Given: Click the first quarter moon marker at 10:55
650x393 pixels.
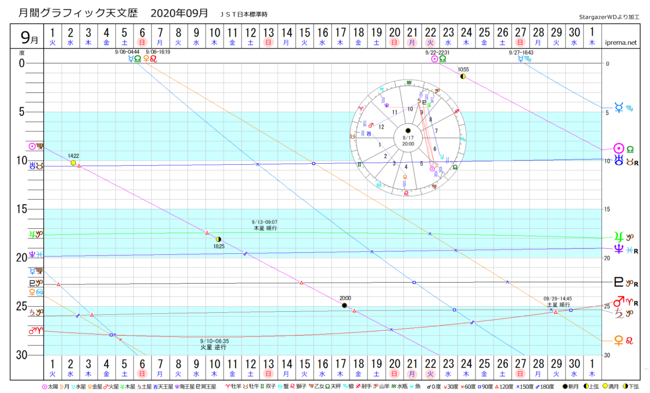Looking at the screenshot, I should point(463,76).
